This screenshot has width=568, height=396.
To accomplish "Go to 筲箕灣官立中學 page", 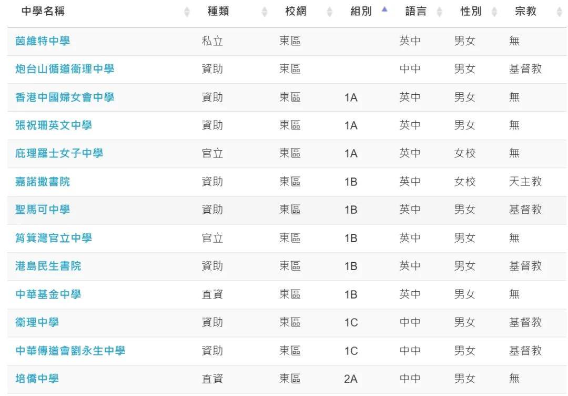I will 54,238.
